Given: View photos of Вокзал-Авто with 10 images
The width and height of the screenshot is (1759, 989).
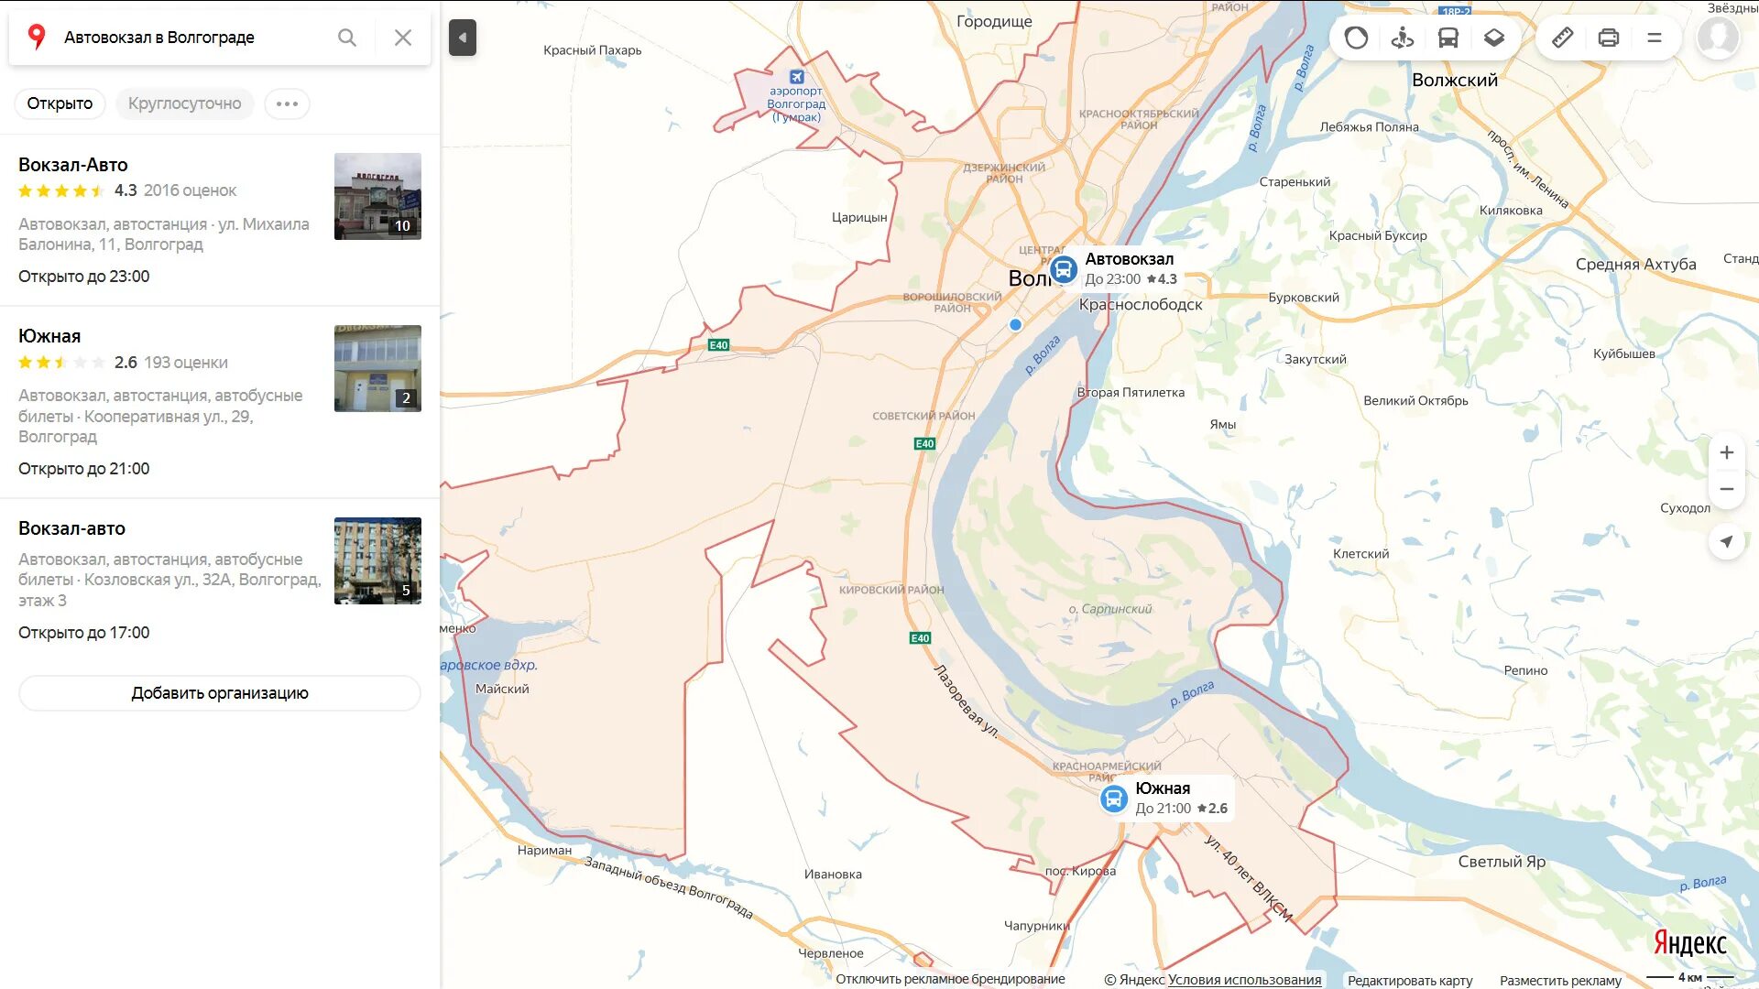Looking at the screenshot, I should [x=377, y=196].
